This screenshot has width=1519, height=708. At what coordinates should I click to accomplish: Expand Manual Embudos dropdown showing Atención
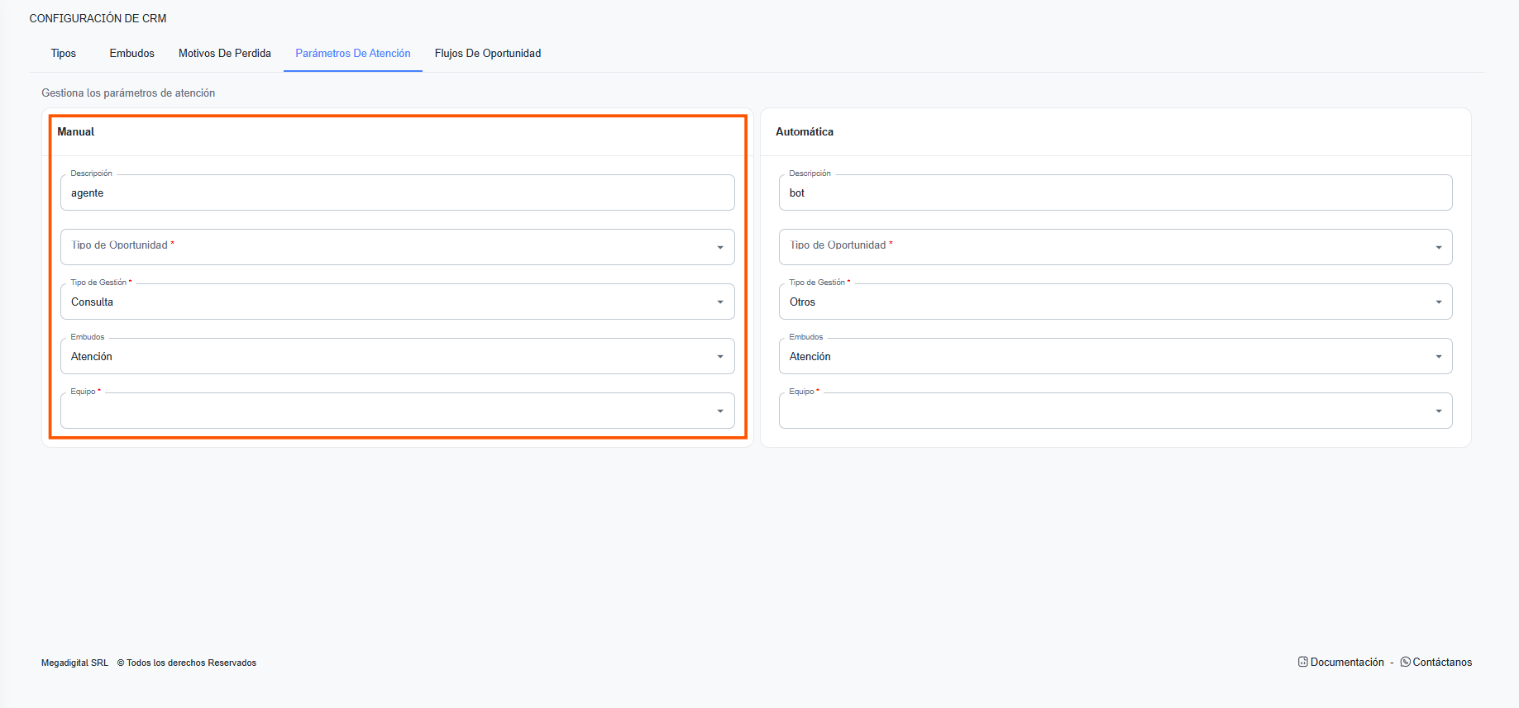pos(397,357)
